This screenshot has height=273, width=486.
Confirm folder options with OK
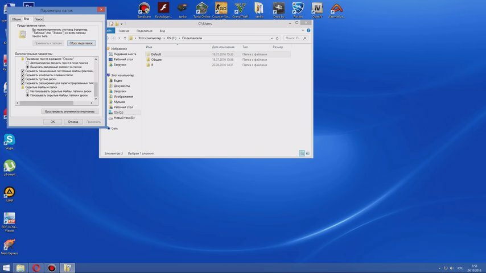tap(52, 122)
